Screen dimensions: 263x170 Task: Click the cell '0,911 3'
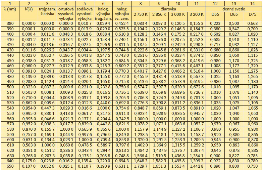[122, 114]
